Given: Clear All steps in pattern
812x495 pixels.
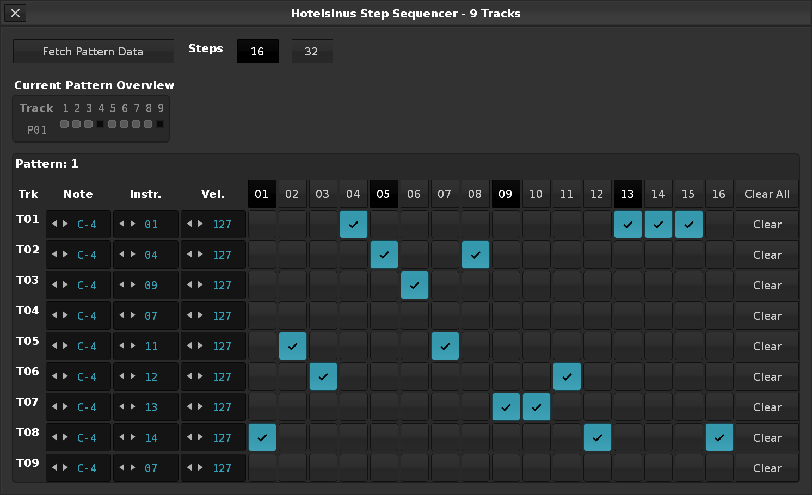Looking at the screenshot, I should click(x=767, y=194).
